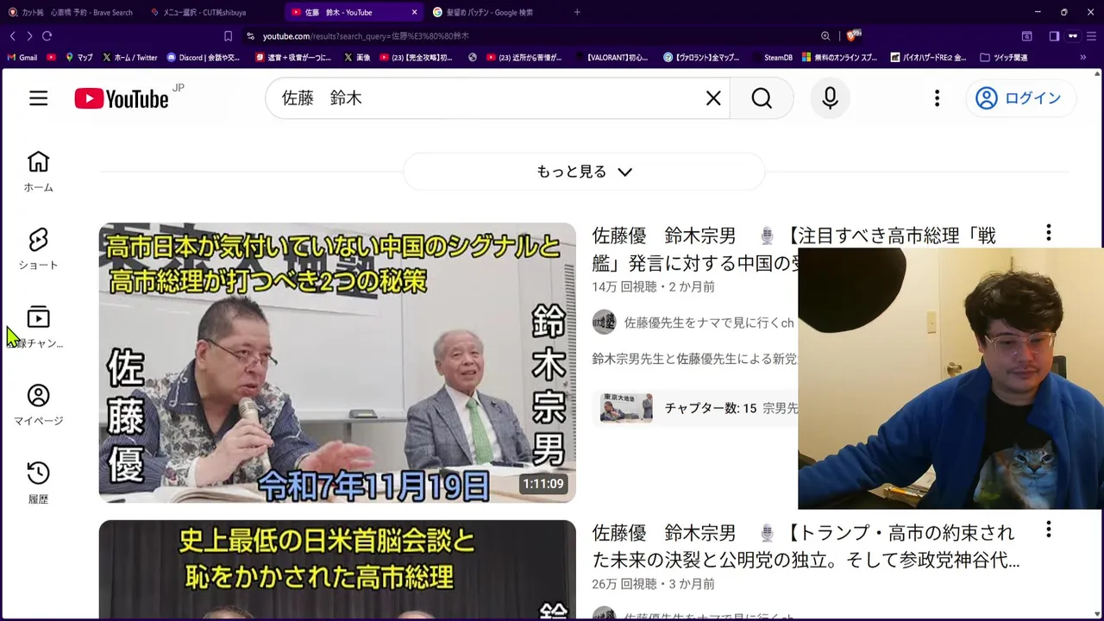Open the 近所から苦情が bookmark
This screenshot has height=621, width=1104.
[x=524, y=58]
